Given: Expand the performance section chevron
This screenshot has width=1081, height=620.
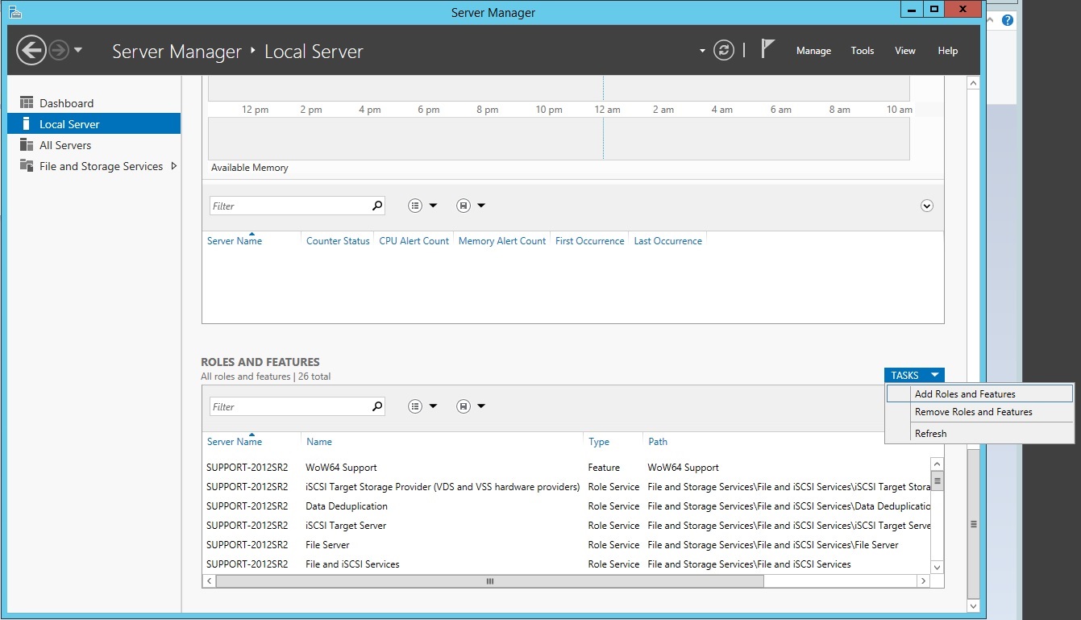Looking at the screenshot, I should [926, 206].
